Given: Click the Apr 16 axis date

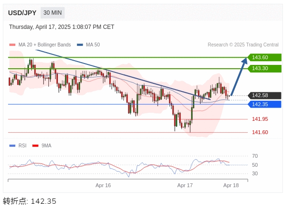Looking at the screenshot, I should [103, 185].
